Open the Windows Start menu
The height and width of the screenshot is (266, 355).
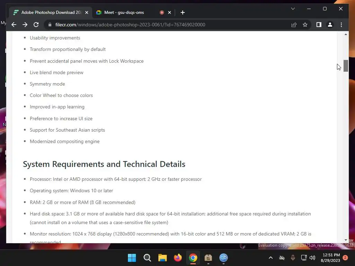(132, 258)
